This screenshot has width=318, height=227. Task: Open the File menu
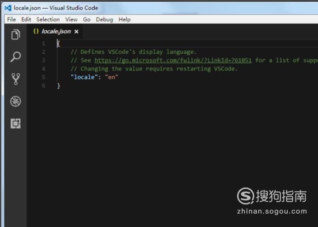tap(11, 19)
